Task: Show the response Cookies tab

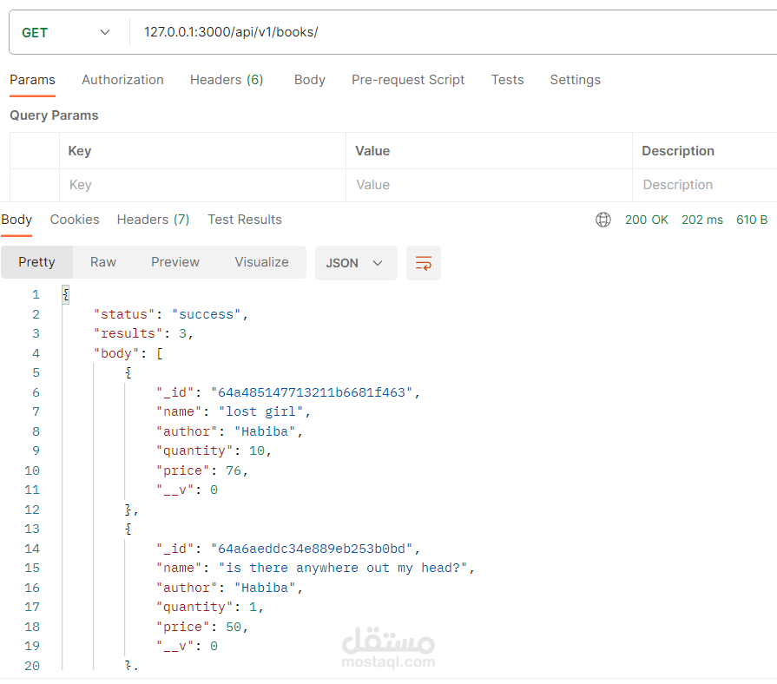Action: point(75,220)
